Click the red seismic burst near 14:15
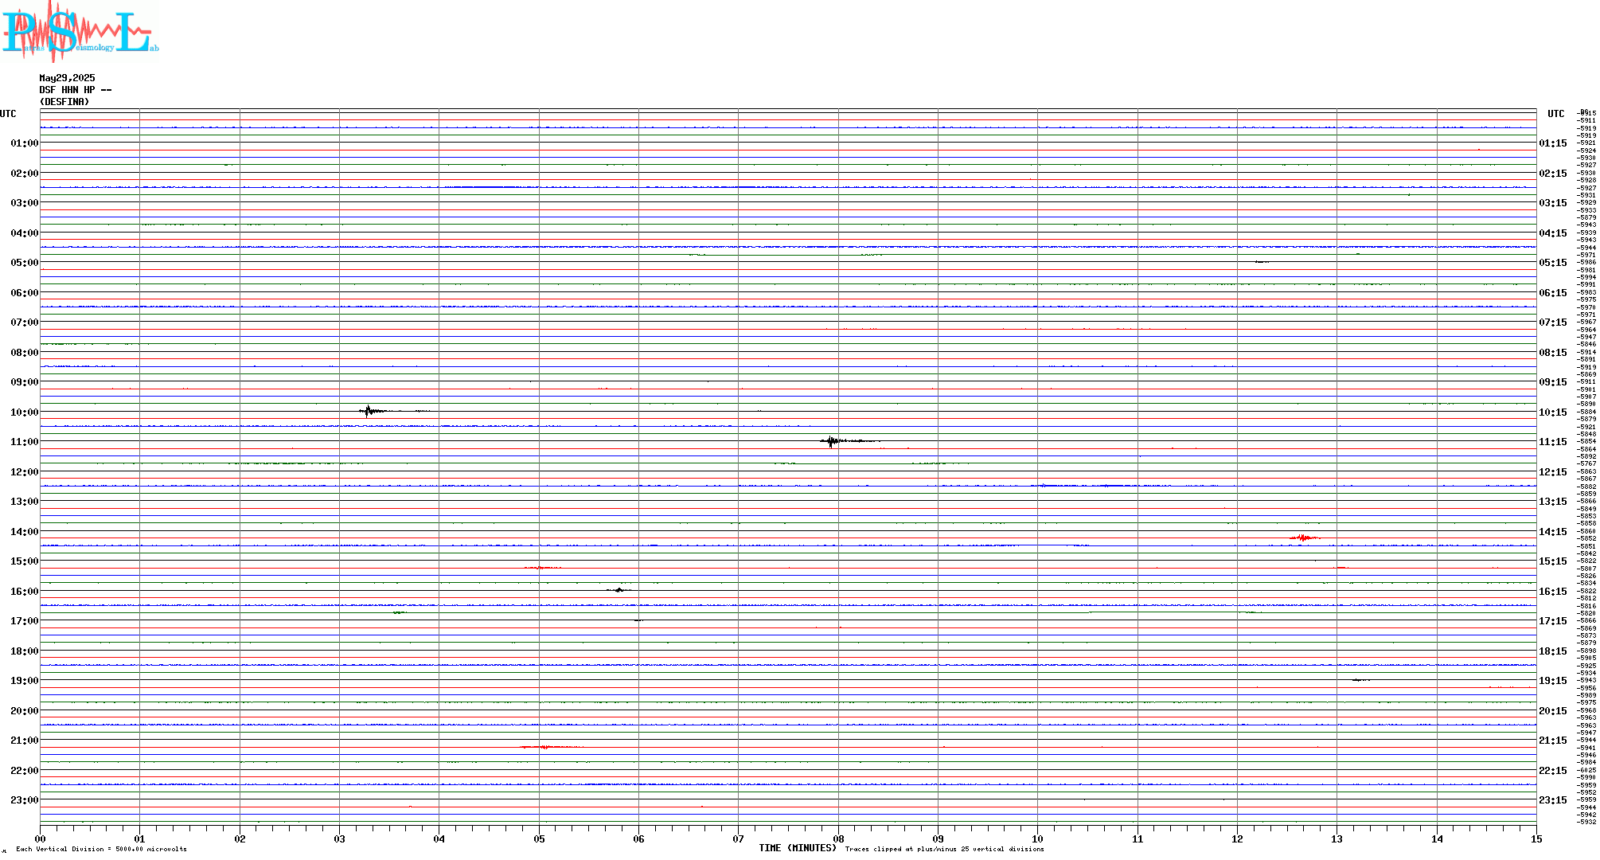Image resolution: width=1600 pixels, height=860 pixels. pyautogui.click(x=1303, y=538)
